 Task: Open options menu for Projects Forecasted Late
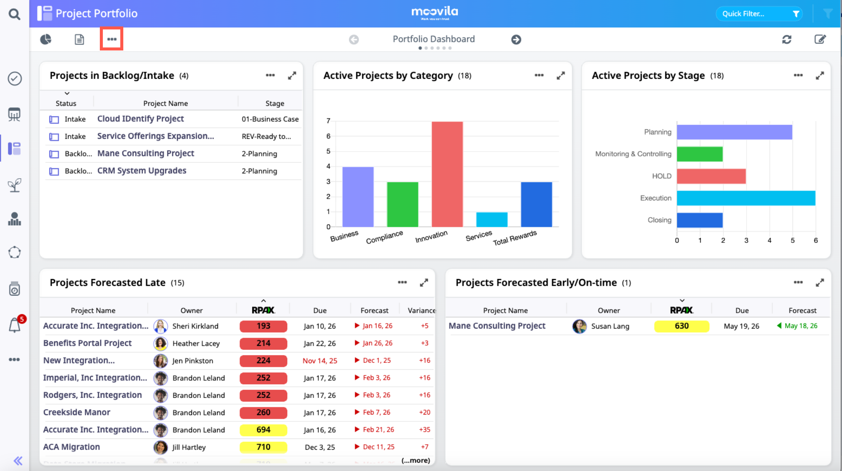pyautogui.click(x=402, y=282)
